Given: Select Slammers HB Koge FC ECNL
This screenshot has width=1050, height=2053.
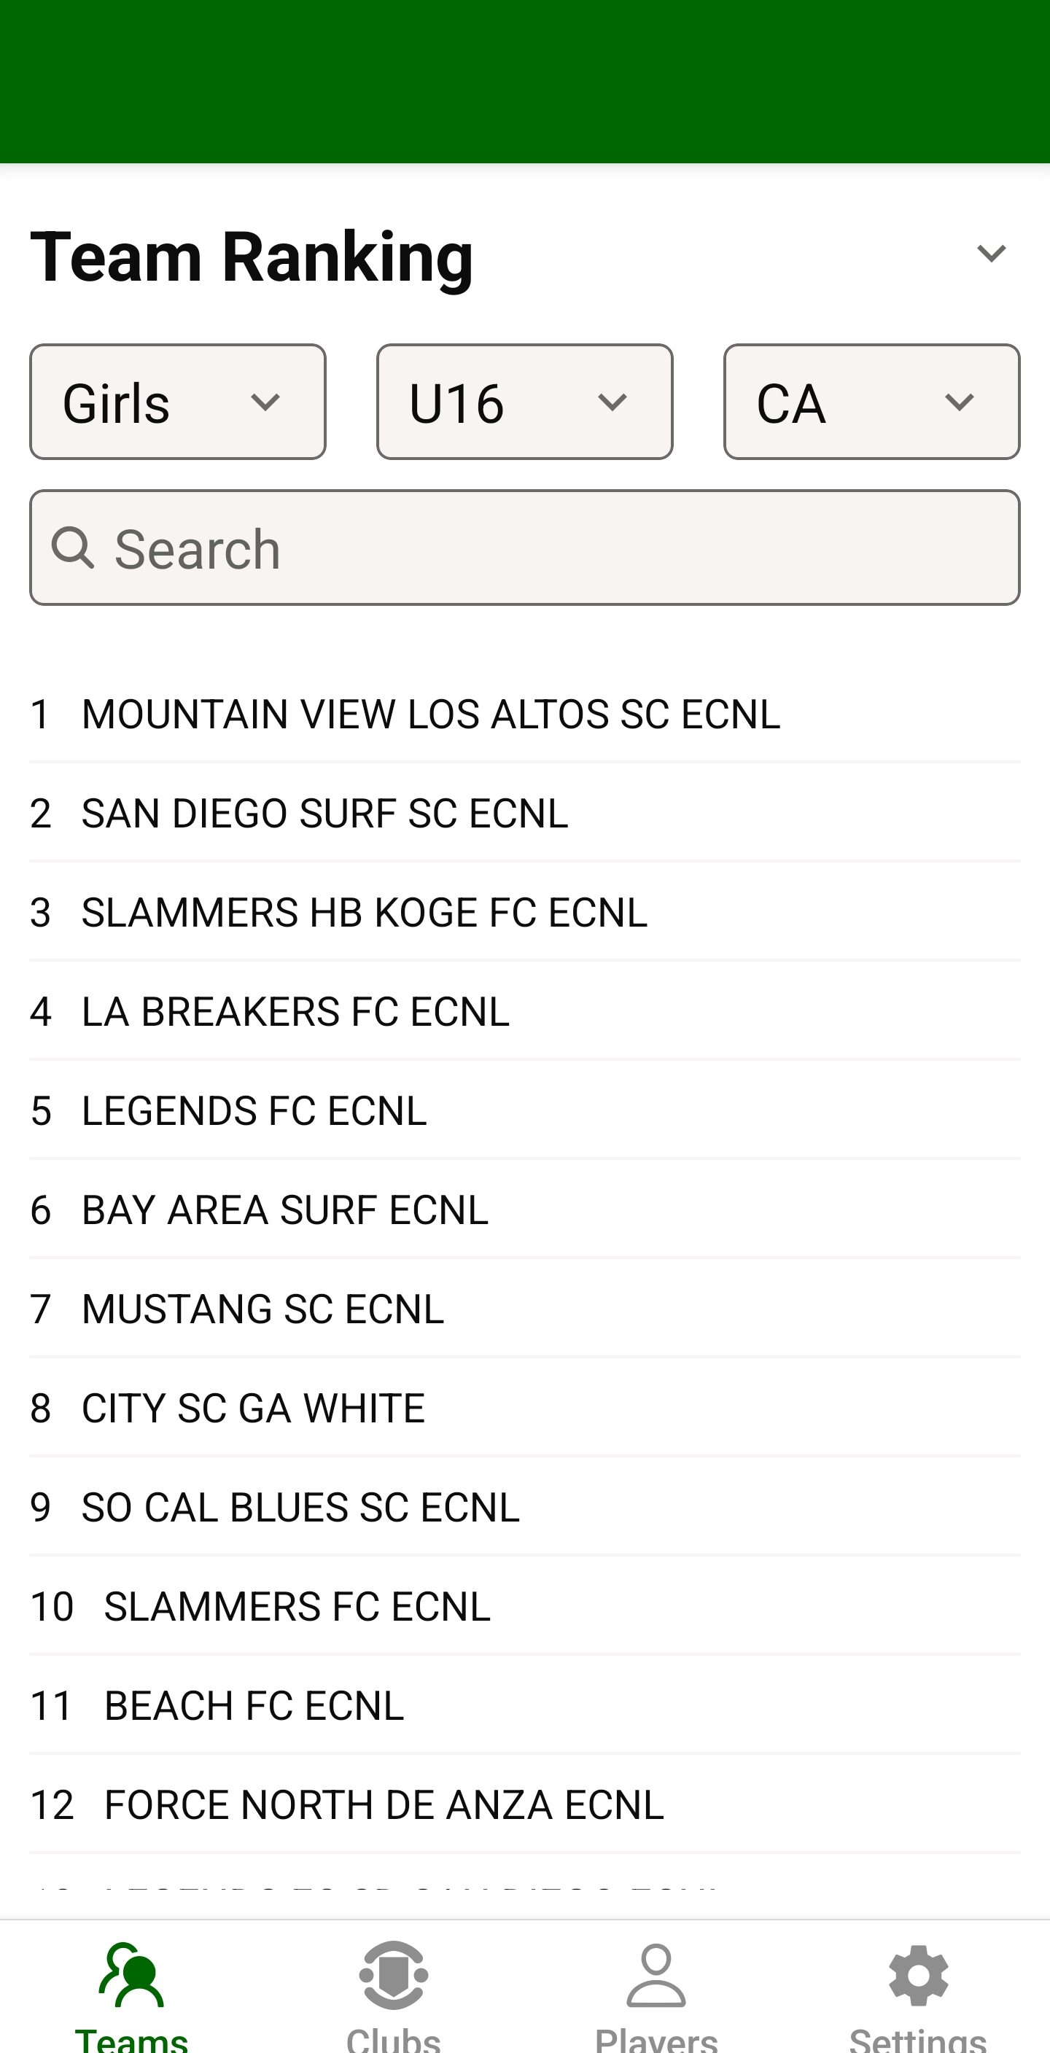Looking at the screenshot, I should coord(365,913).
